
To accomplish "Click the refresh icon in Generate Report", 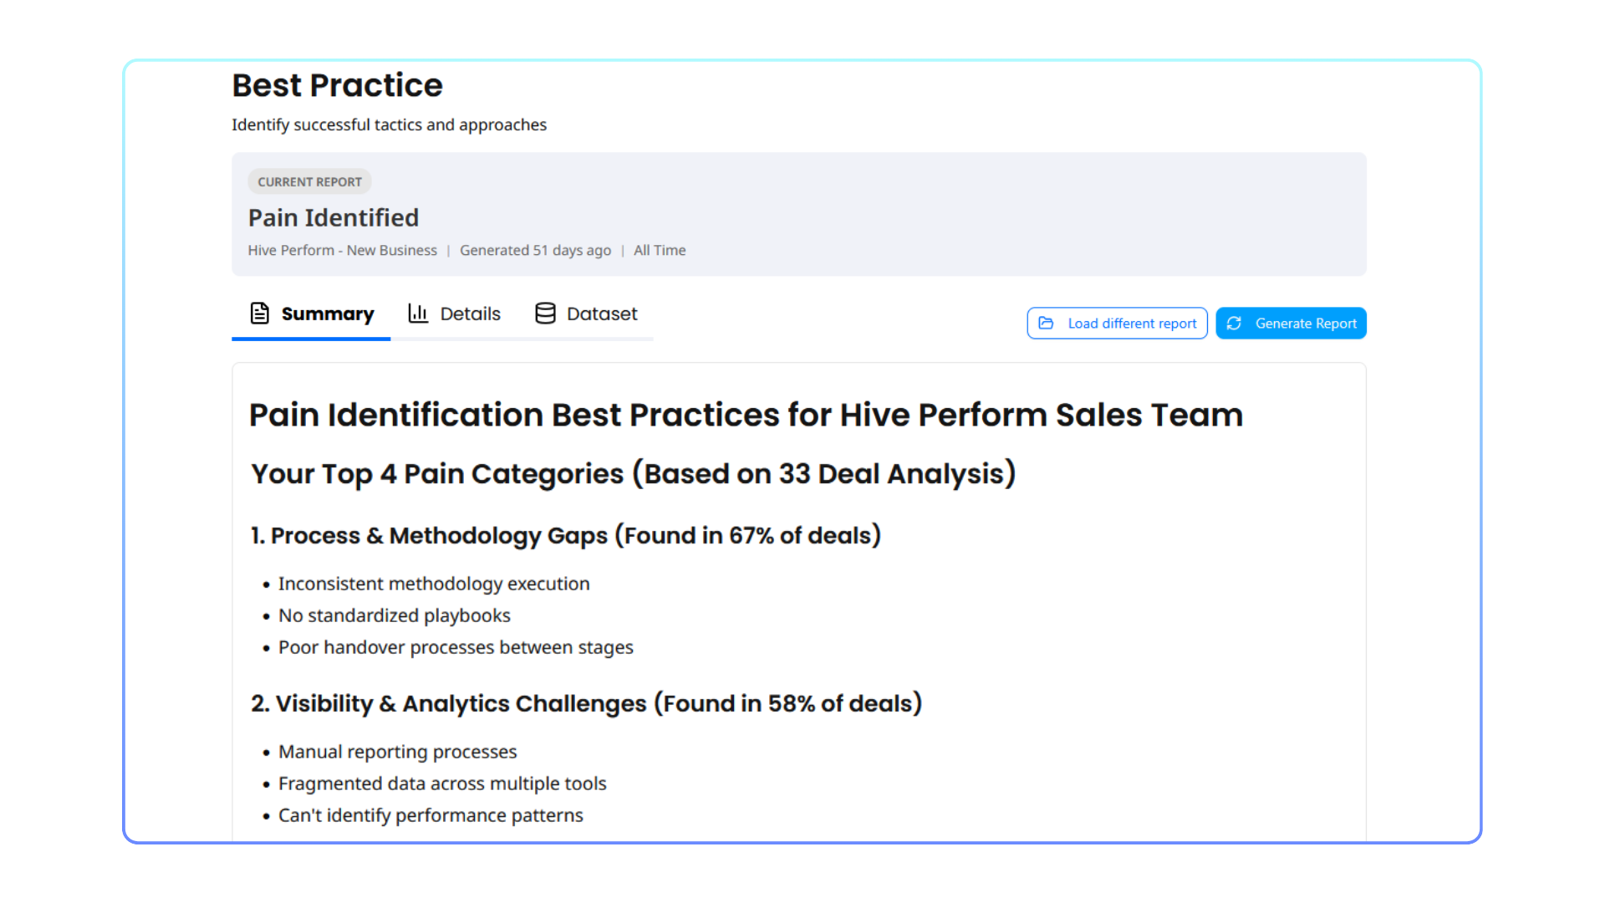I will coord(1234,324).
